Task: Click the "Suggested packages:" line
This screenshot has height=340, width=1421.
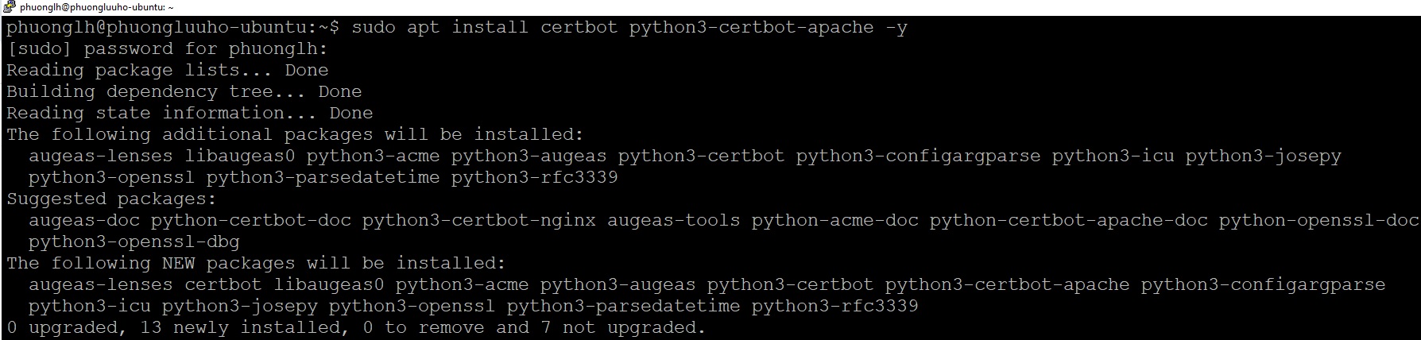Action: 111,199
